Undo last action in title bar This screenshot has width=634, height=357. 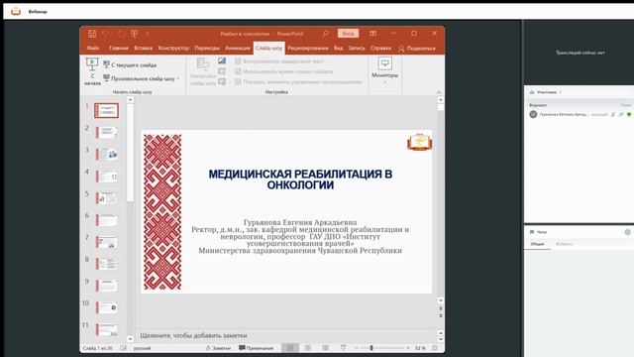pos(106,34)
